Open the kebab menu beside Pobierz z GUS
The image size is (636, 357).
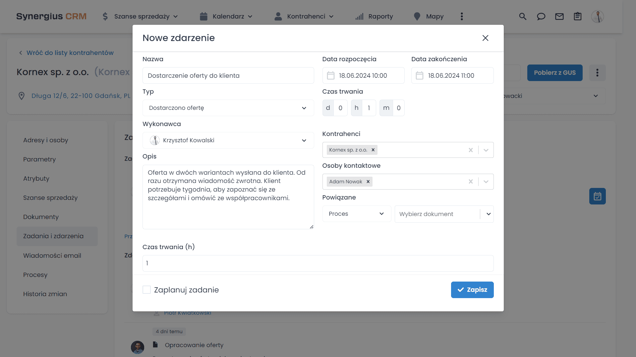[x=597, y=72]
